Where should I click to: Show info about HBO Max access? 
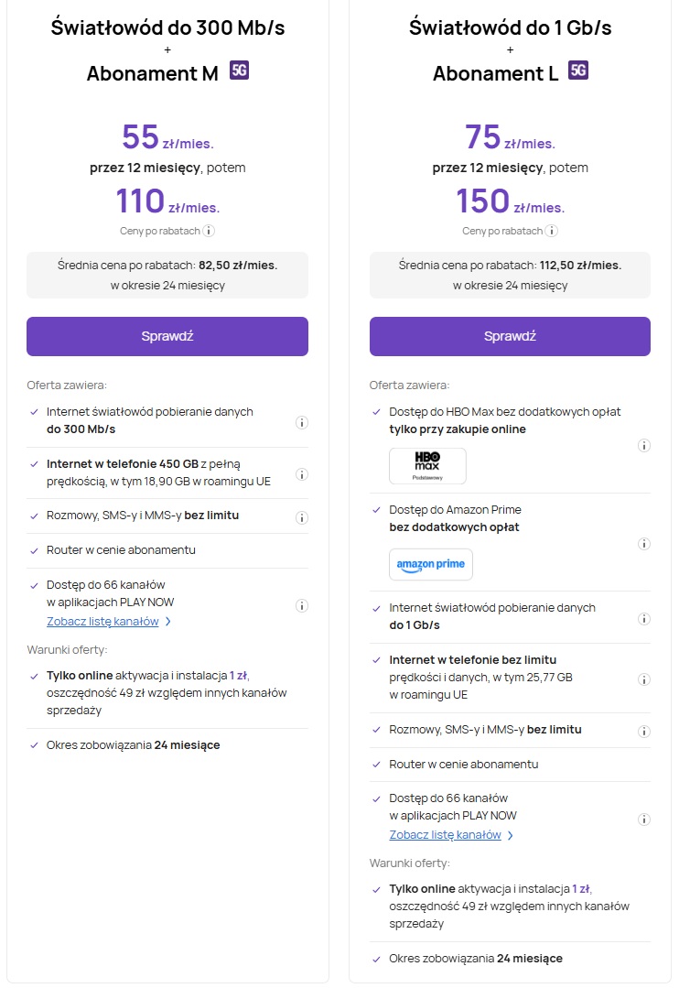click(644, 446)
